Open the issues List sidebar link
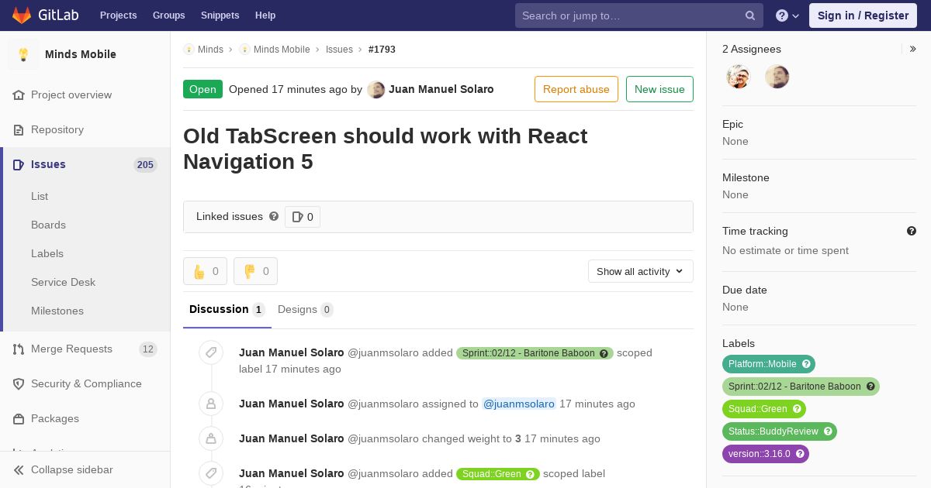 click(x=40, y=196)
